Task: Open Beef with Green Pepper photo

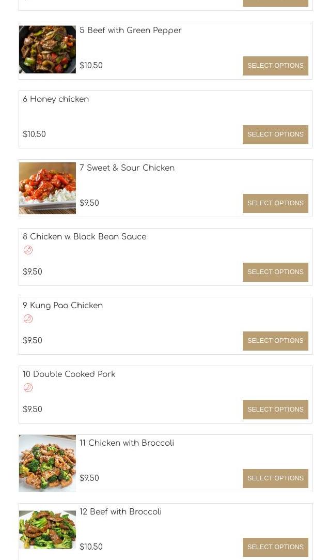Action: (x=48, y=50)
